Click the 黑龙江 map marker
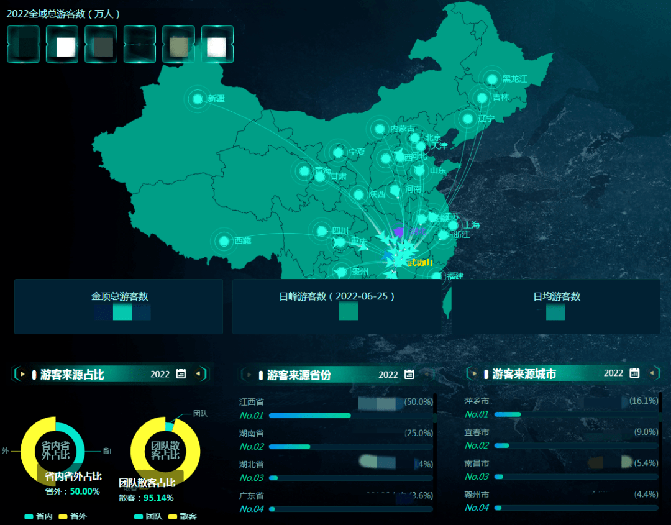The width and height of the screenshot is (671, 525). [492, 80]
